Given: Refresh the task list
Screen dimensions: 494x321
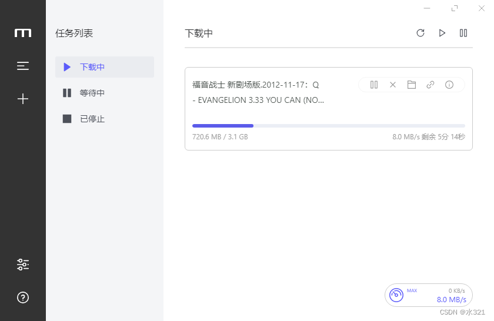Looking at the screenshot, I should point(420,33).
